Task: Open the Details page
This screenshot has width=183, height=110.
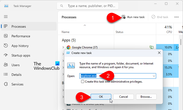Action: pyautogui.click(x=16, y=75)
